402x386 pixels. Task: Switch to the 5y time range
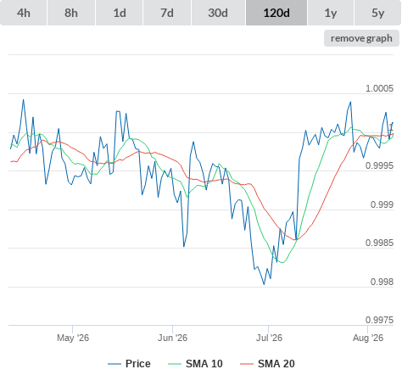(378, 13)
